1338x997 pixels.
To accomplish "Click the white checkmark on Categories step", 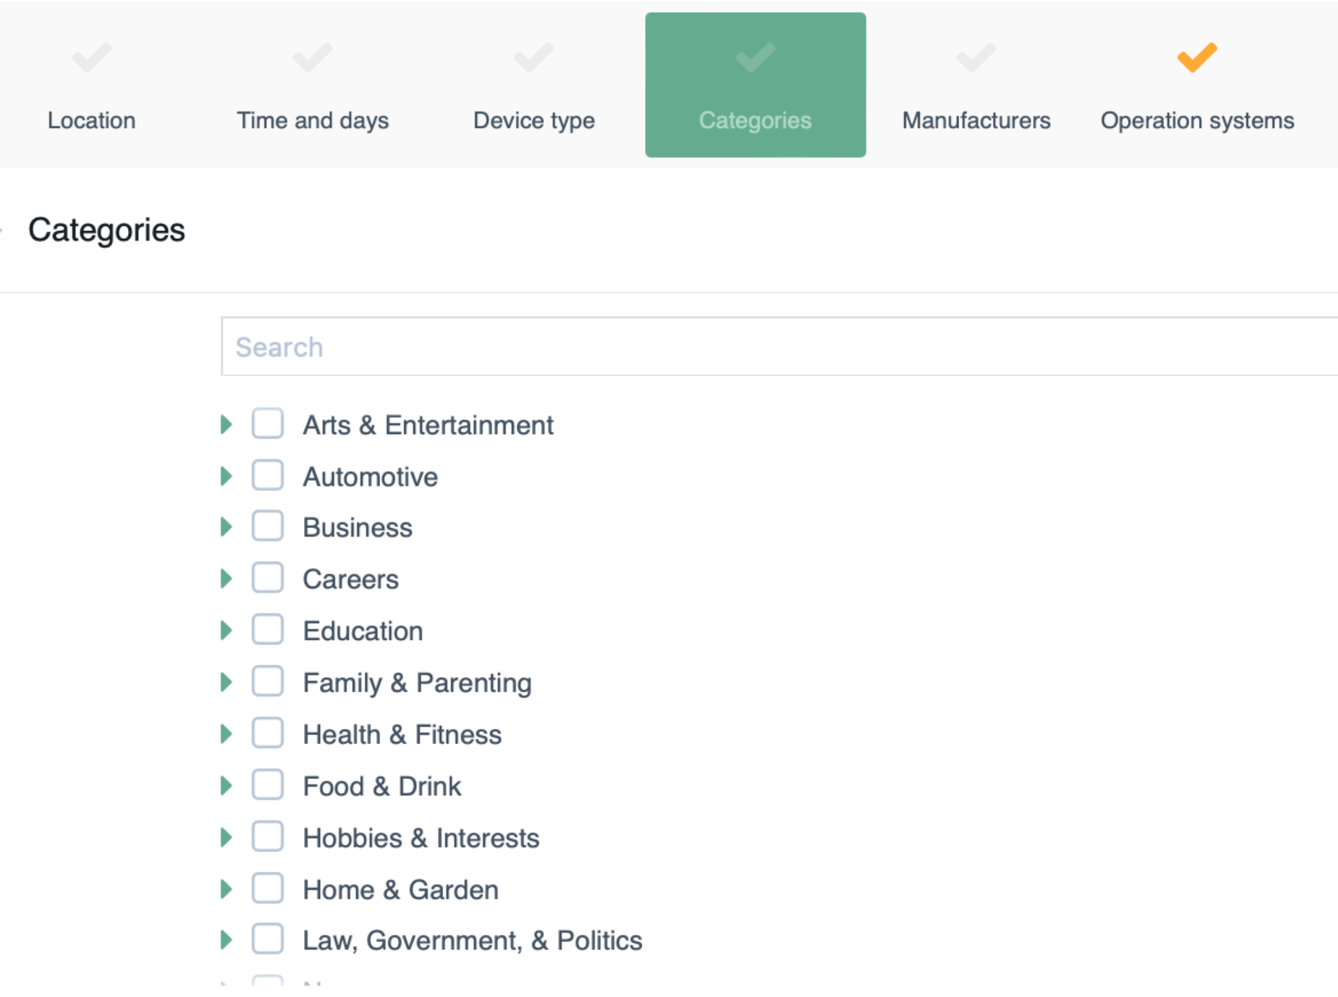I will tap(755, 57).
